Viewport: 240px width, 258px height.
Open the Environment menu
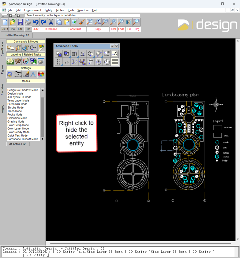(32, 10)
